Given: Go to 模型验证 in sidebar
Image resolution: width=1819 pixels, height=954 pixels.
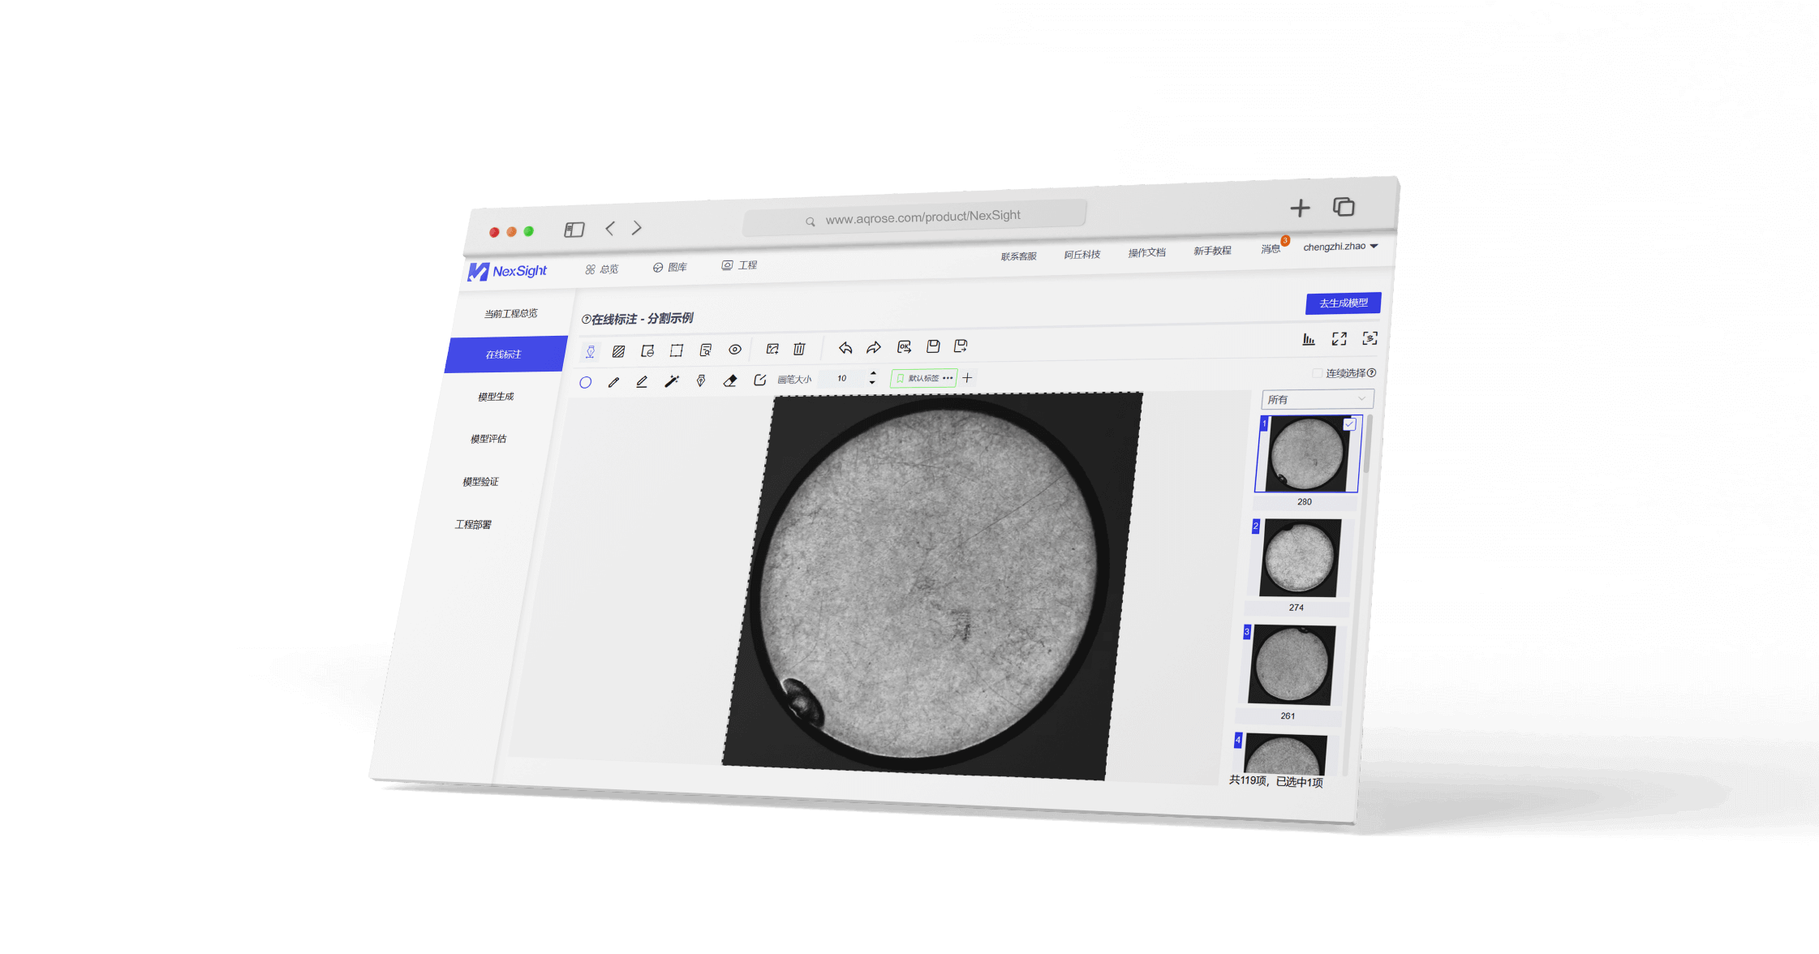Looking at the screenshot, I should (480, 482).
